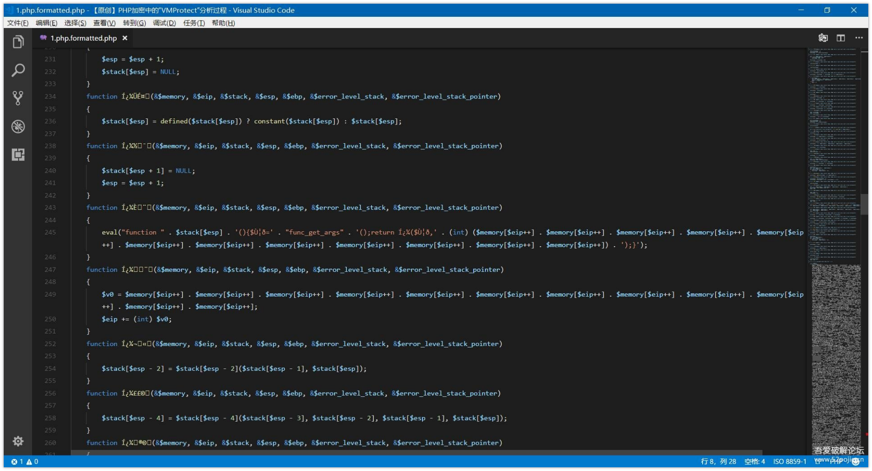
Task: Select the 1.php.formatted.php editor tab
Action: (x=84, y=38)
